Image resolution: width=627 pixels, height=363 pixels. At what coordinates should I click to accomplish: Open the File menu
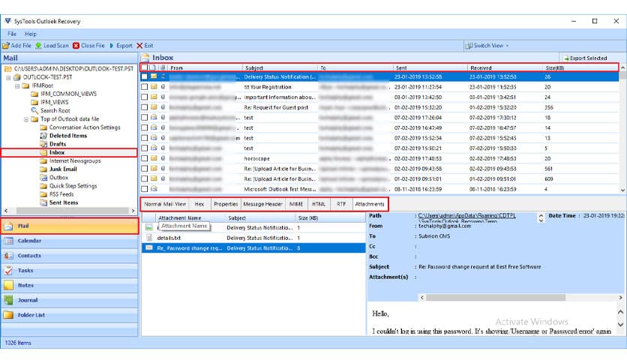[x=12, y=34]
